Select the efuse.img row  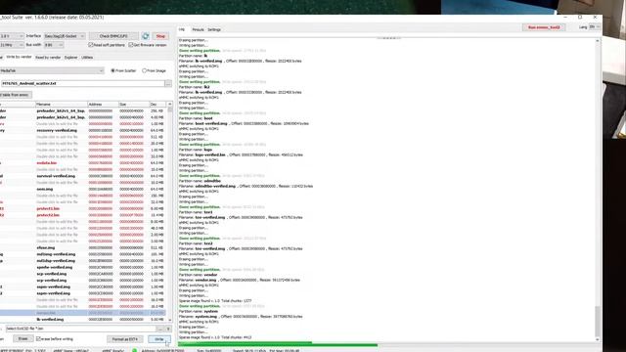pos(82,247)
